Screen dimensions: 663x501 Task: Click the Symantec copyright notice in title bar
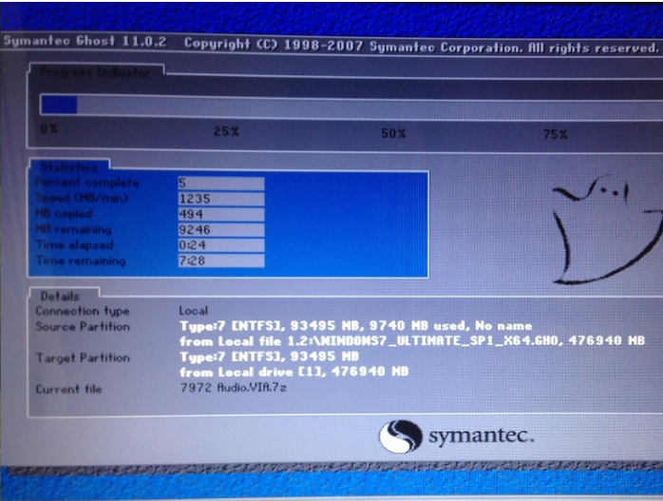coord(422,46)
